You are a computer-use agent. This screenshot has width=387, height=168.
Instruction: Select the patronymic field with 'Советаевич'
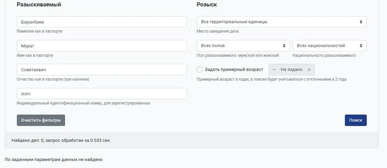tap(102, 70)
